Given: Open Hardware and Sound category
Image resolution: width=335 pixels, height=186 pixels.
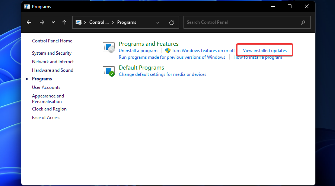Looking at the screenshot, I should 52,70.
